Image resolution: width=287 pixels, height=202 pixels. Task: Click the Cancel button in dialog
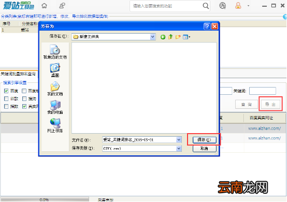pos(204,148)
